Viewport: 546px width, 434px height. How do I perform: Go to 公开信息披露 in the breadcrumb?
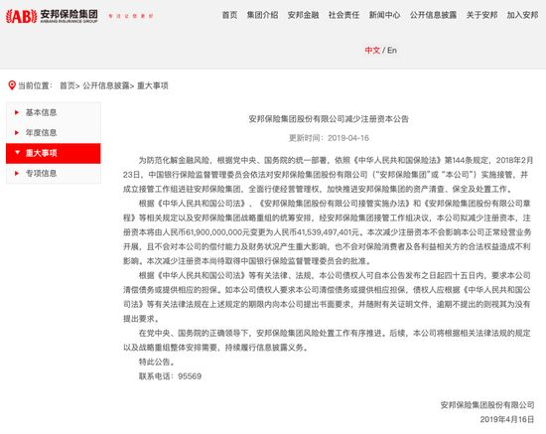tap(106, 85)
